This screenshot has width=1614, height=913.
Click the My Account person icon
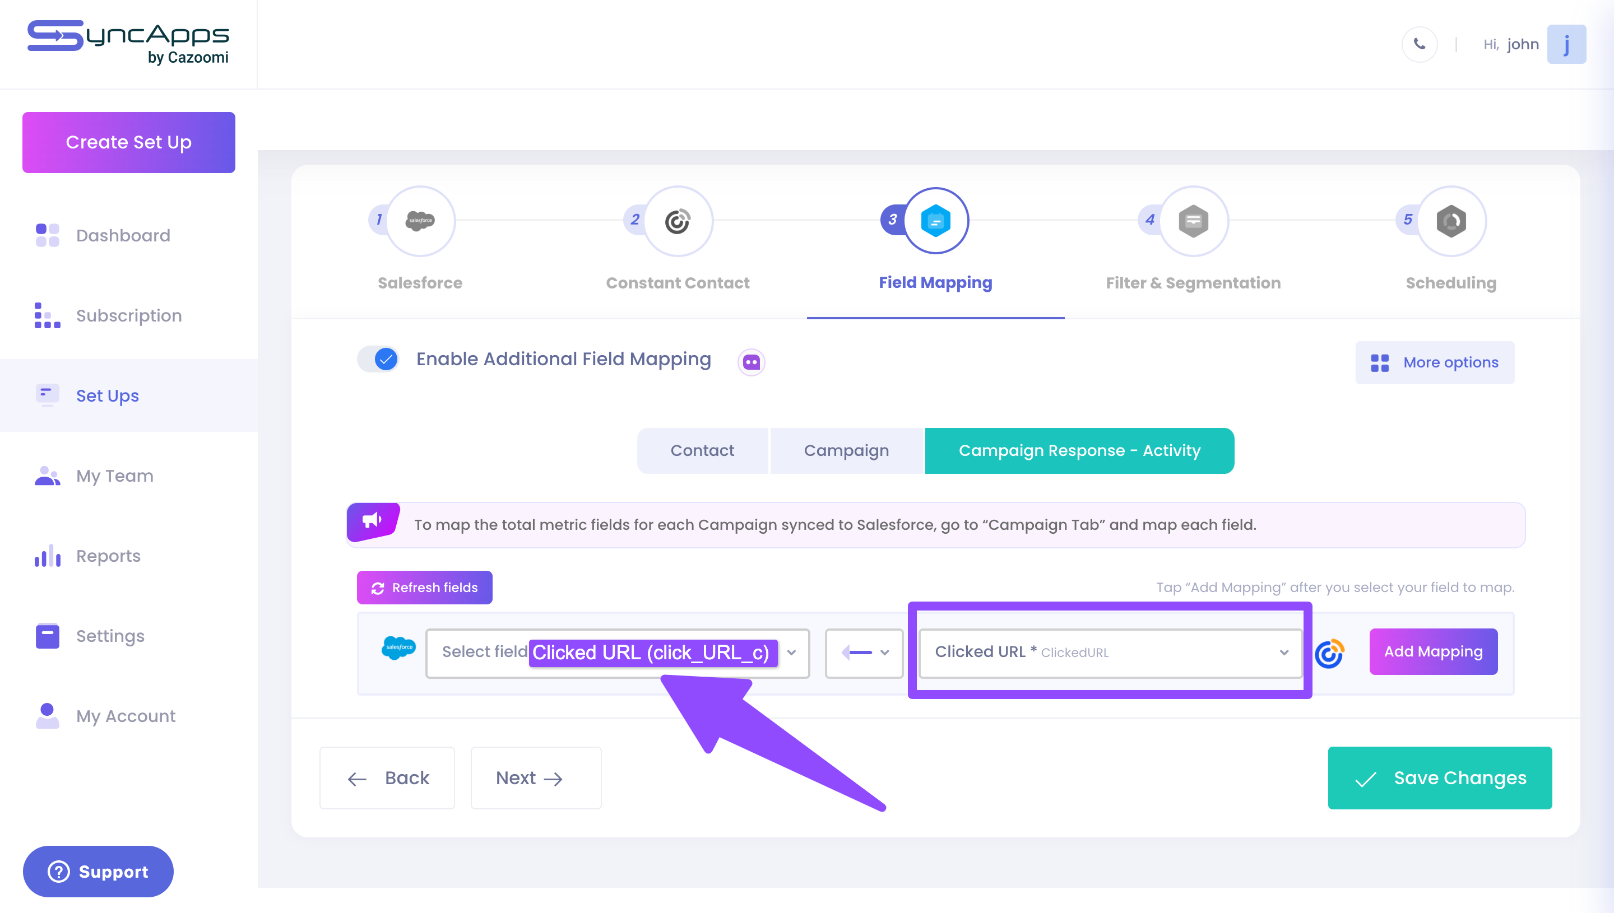click(x=48, y=715)
